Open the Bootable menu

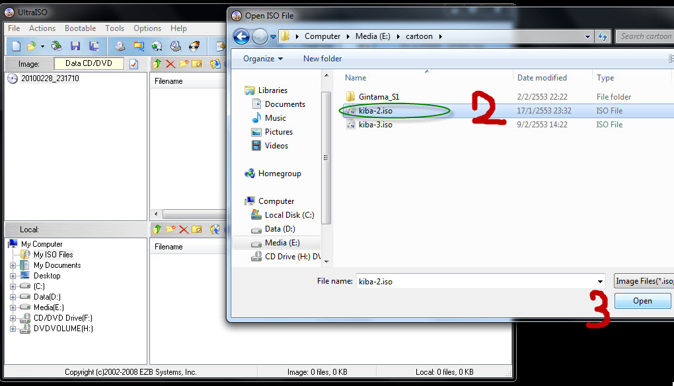tap(81, 28)
